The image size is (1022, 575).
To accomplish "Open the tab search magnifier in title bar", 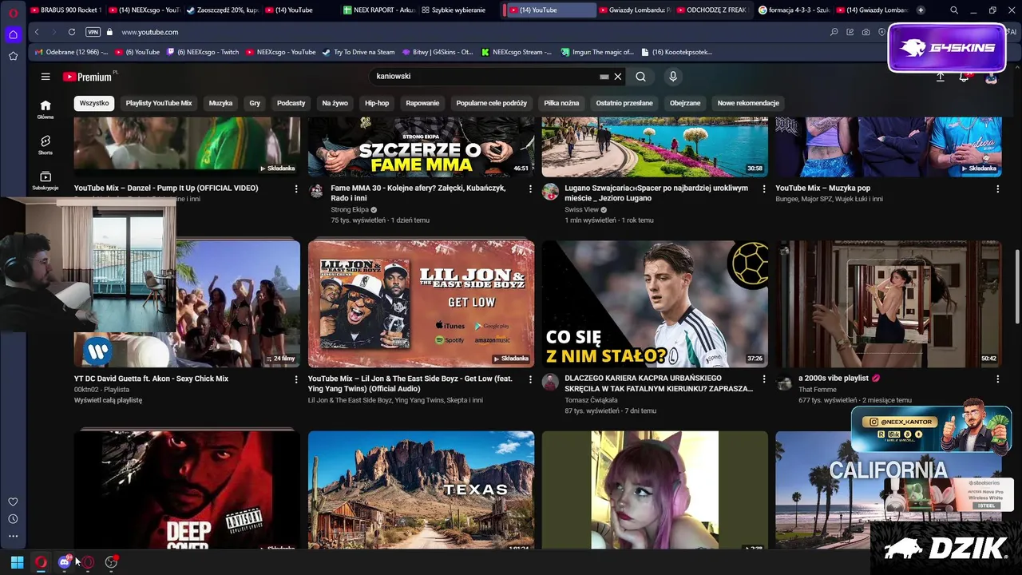I will (x=954, y=10).
